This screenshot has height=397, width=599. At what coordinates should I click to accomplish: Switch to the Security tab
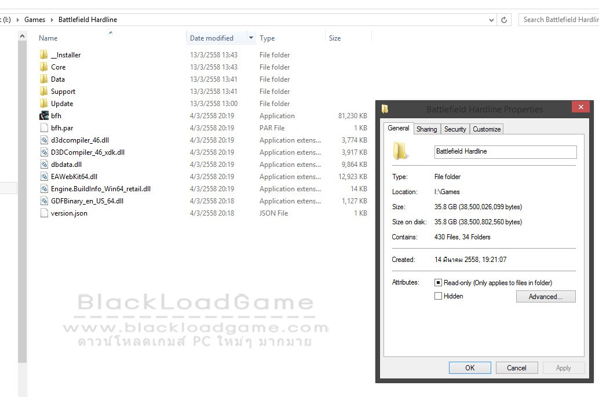click(455, 129)
